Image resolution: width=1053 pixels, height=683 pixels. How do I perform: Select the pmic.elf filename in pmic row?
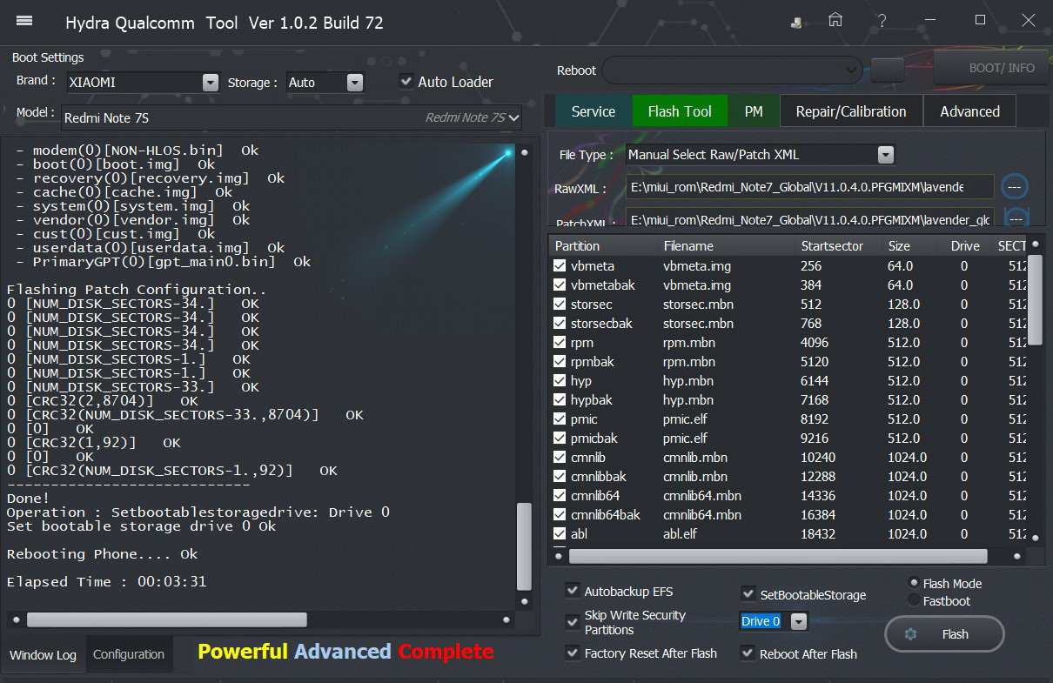click(x=685, y=419)
